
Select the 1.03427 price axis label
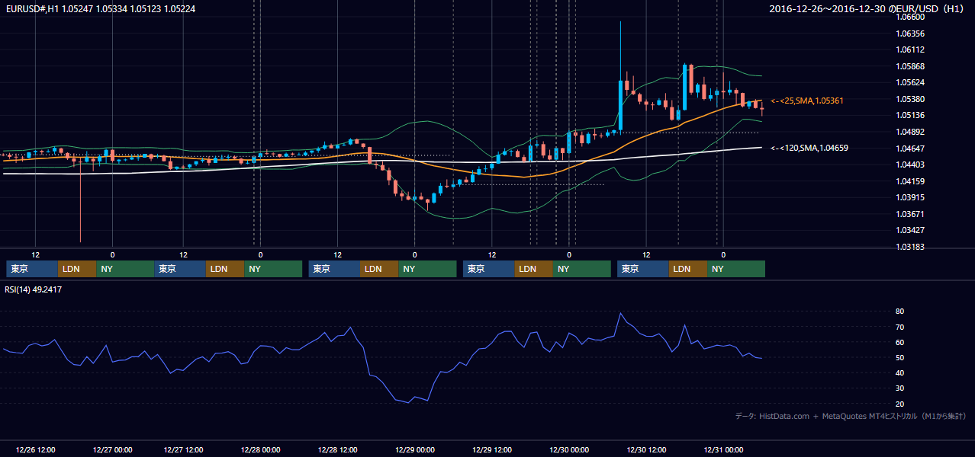click(910, 230)
